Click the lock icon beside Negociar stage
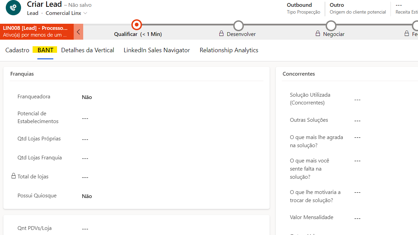The image size is (418, 235). [318, 34]
